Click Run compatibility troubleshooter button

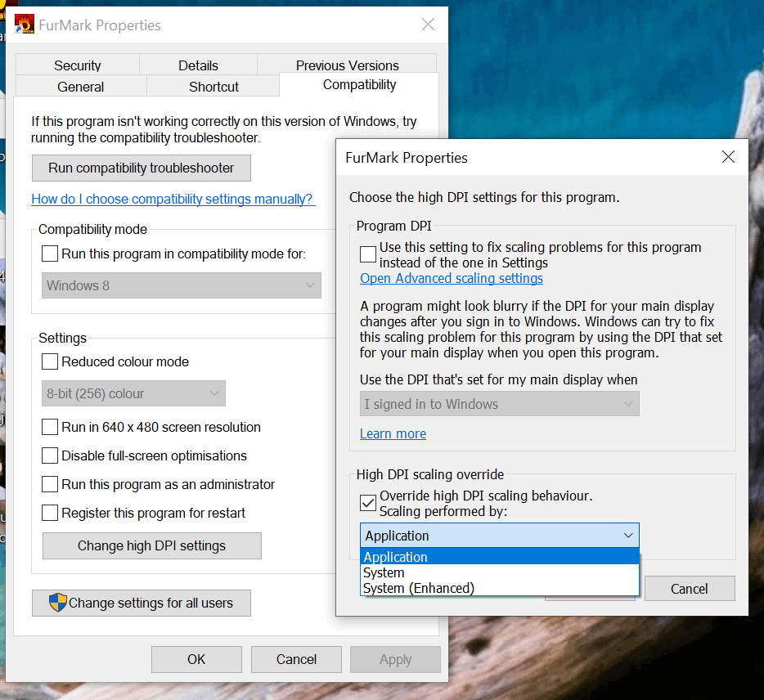coord(142,168)
